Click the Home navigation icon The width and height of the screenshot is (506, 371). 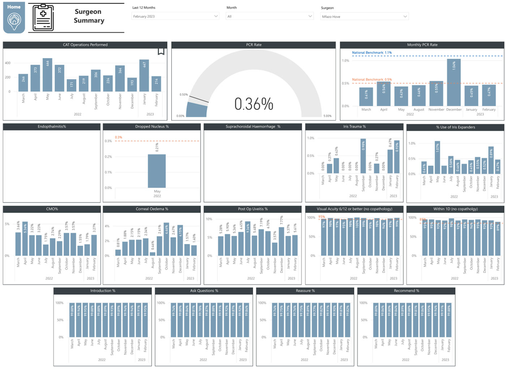[x=14, y=18]
